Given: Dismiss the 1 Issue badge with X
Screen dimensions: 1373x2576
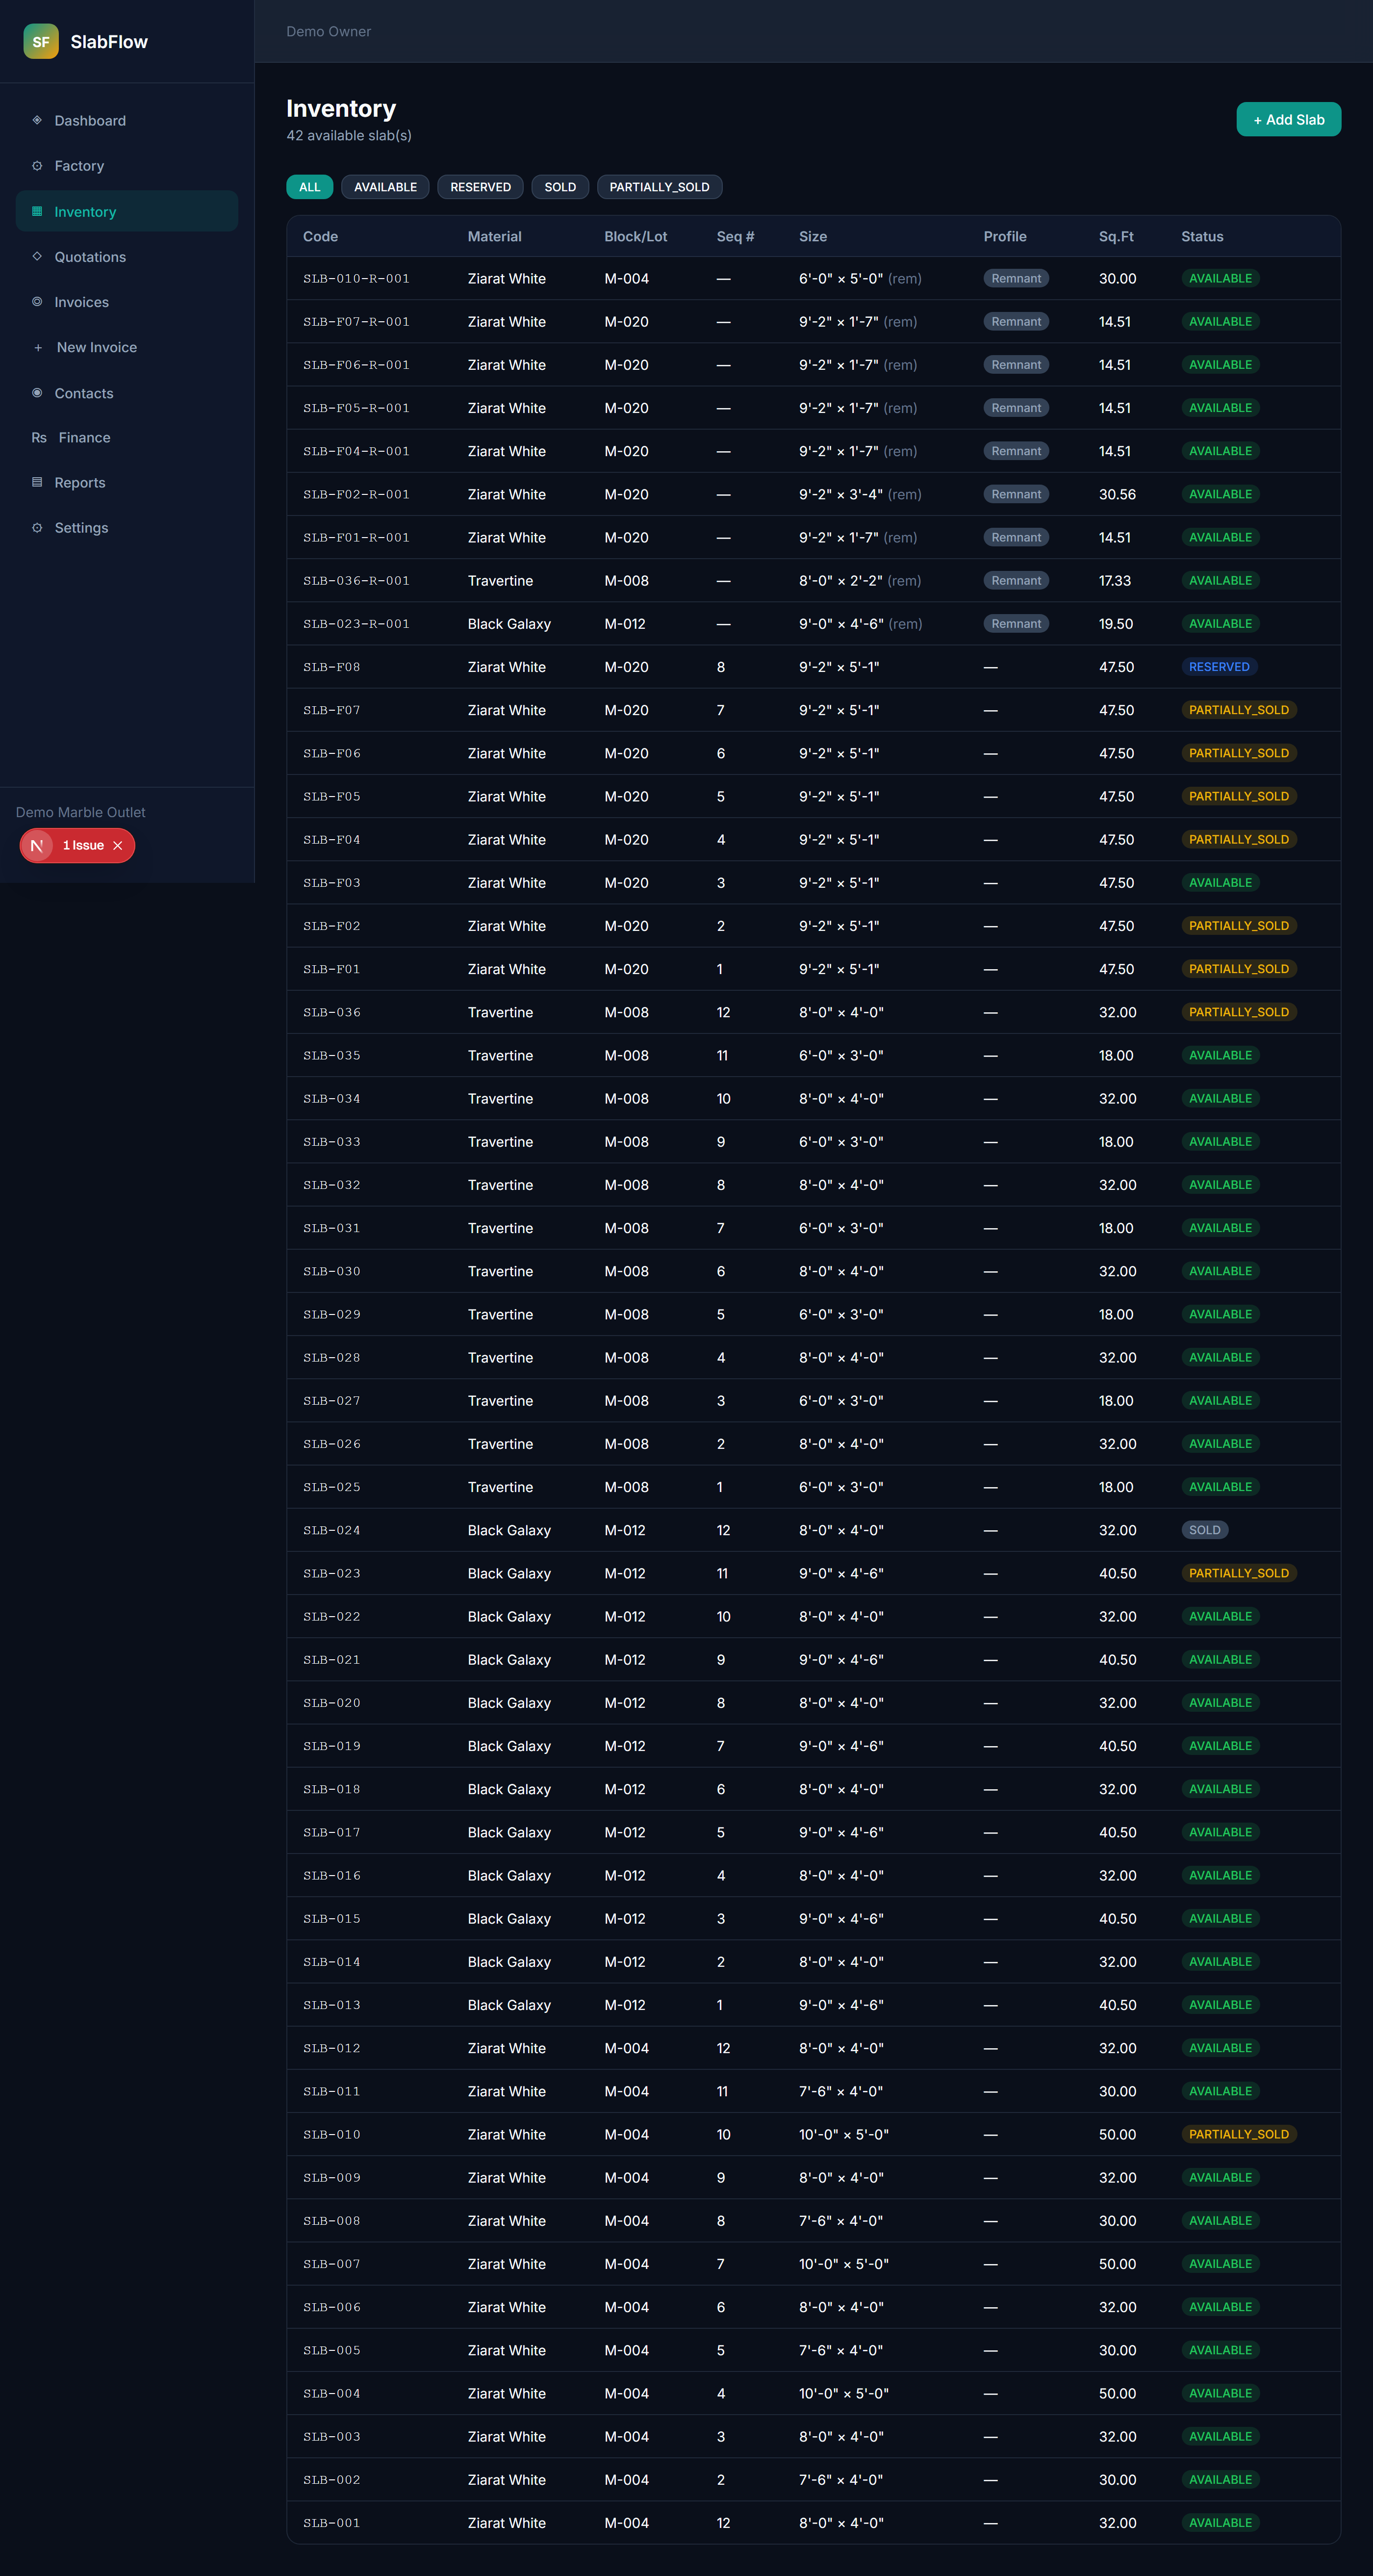Looking at the screenshot, I should click(x=118, y=846).
